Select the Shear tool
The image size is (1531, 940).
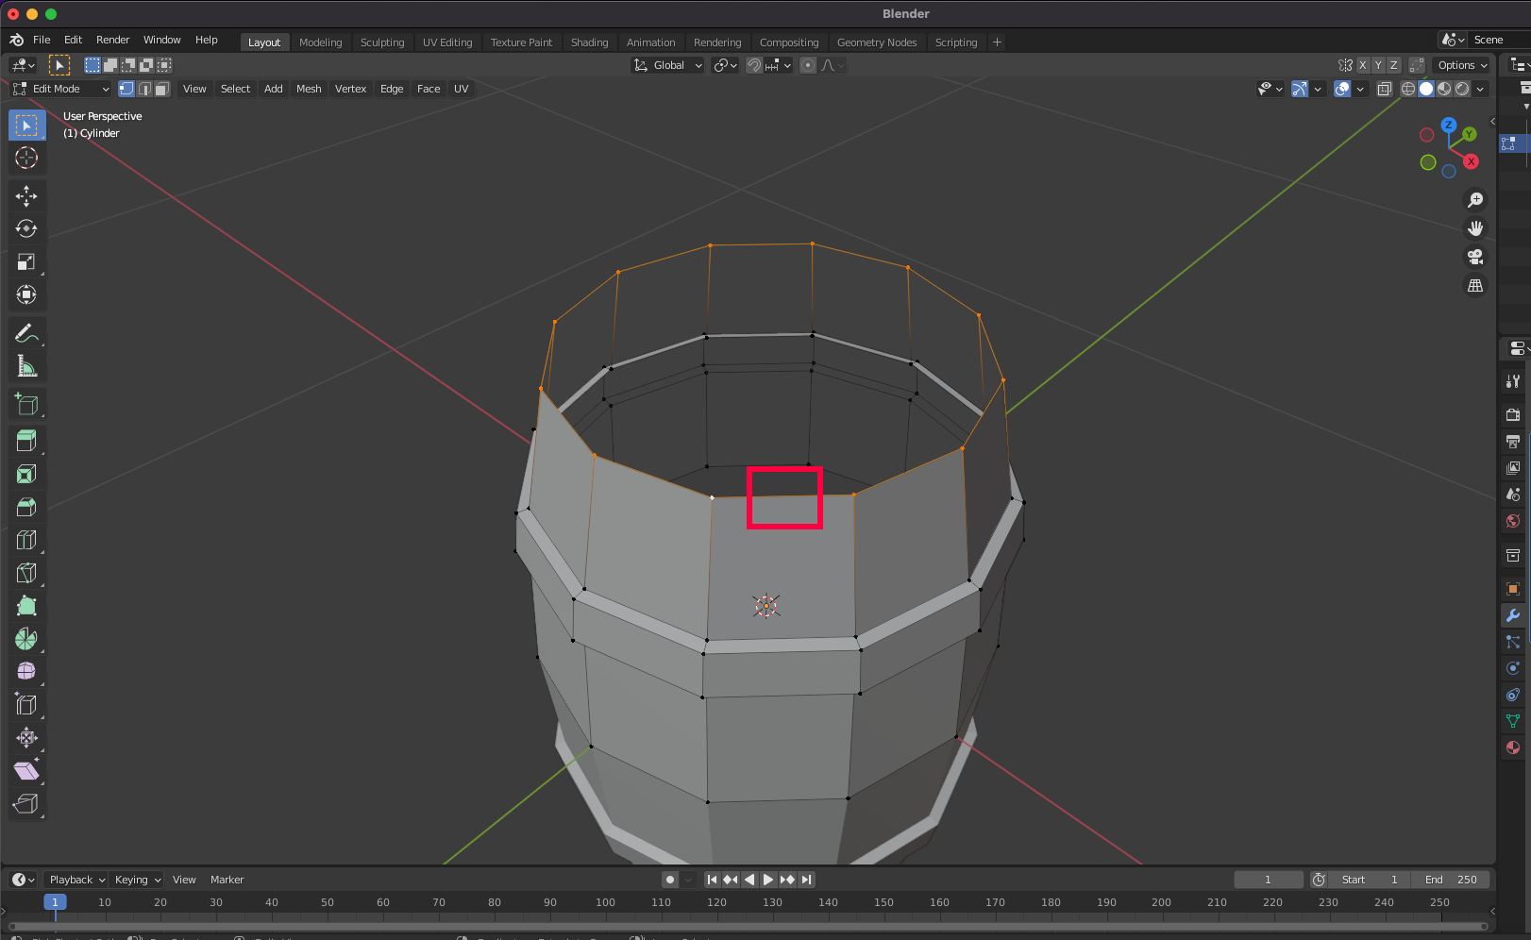tap(26, 771)
